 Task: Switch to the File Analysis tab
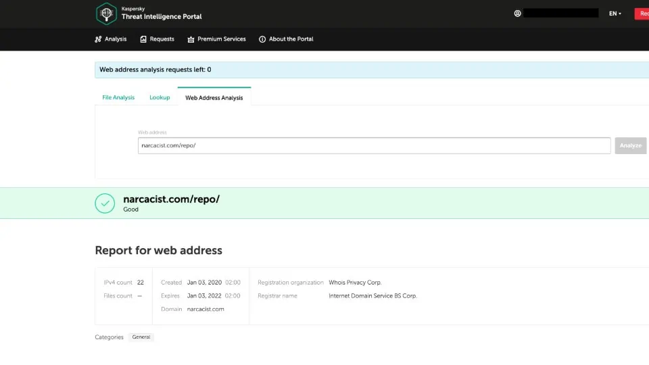118,97
